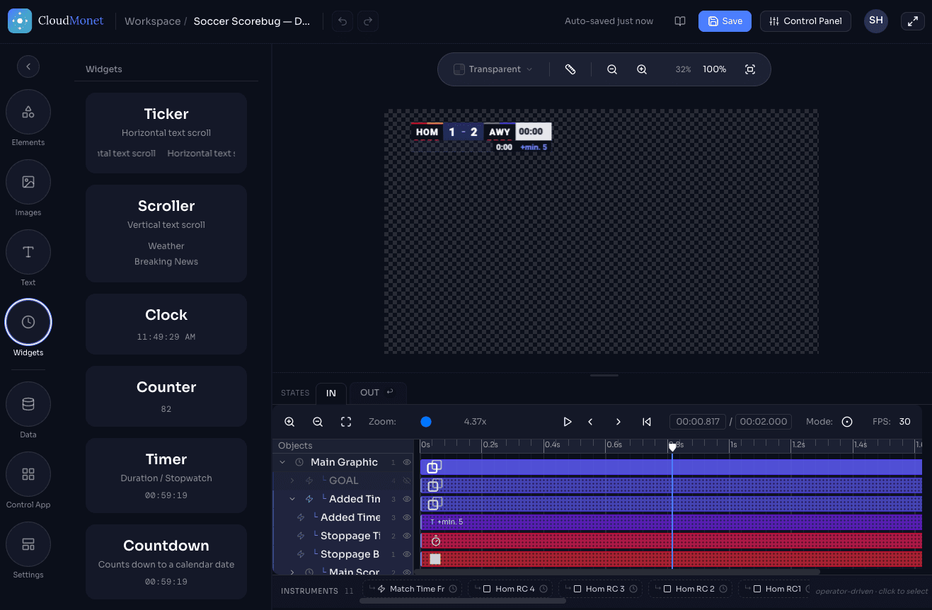Edit the project title Soccer Scorebug
The width and height of the screenshot is (932, 610).
pos(252,21)
